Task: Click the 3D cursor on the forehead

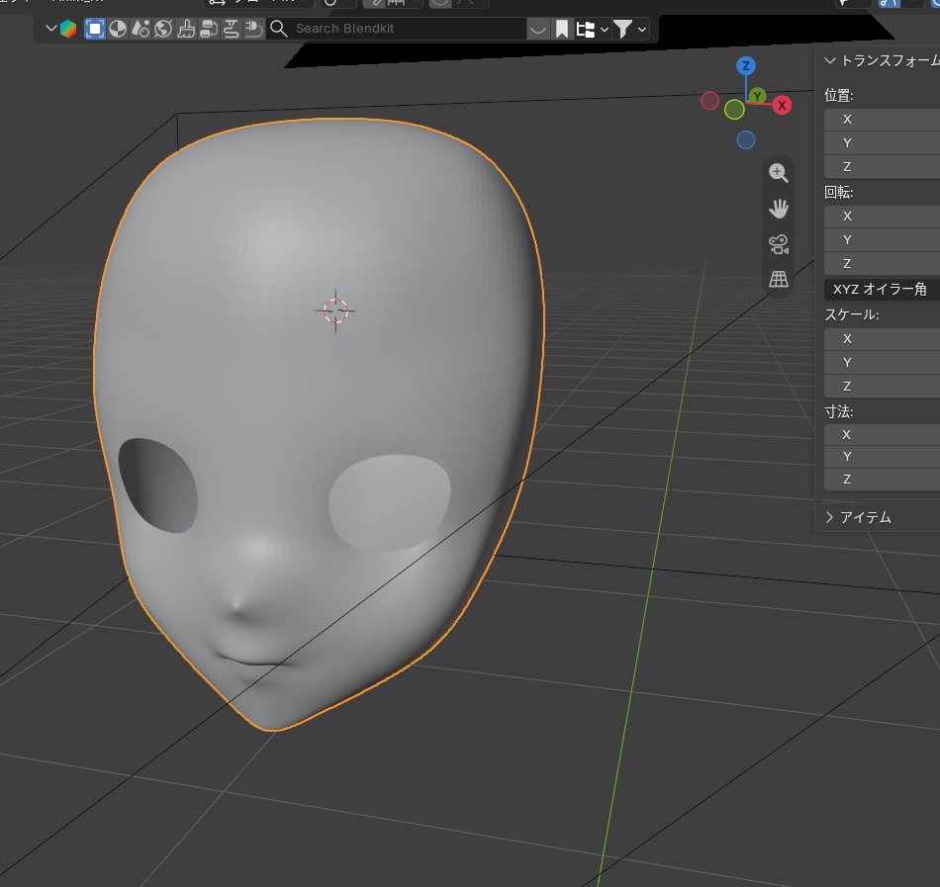Action: 335,310
